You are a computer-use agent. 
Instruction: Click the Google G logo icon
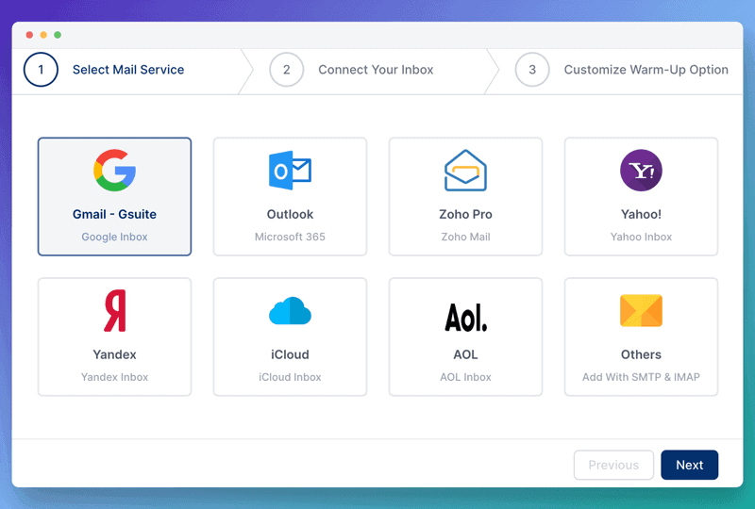[x=114, y=171]
